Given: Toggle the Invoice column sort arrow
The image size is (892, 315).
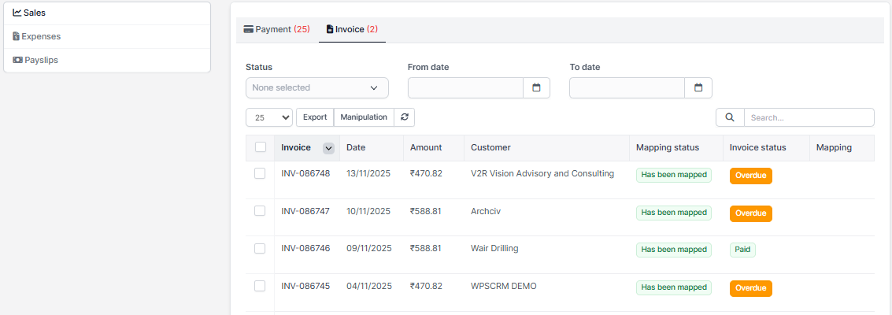Looking at the screenshot, I should tap(328, 148).
